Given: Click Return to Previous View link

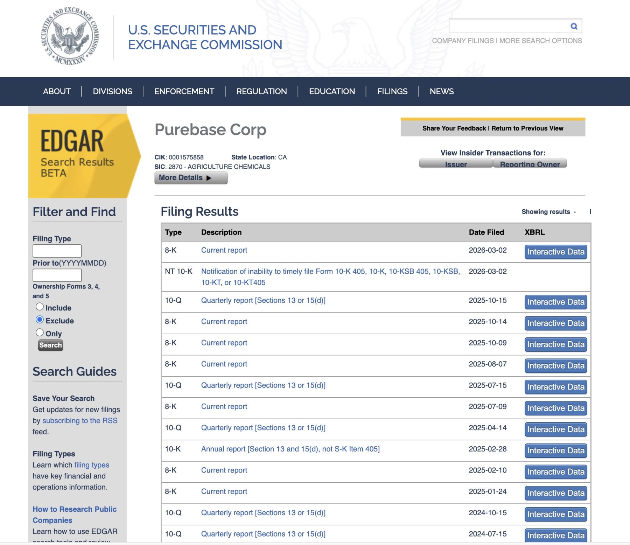Looking at the screenshot, I should point(527,128).
